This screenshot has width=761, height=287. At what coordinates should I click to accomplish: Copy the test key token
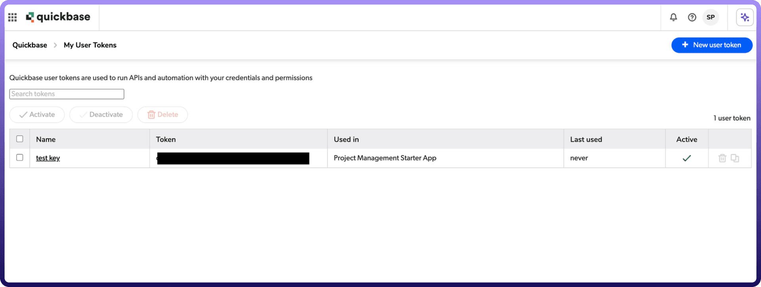coord(735,158)
